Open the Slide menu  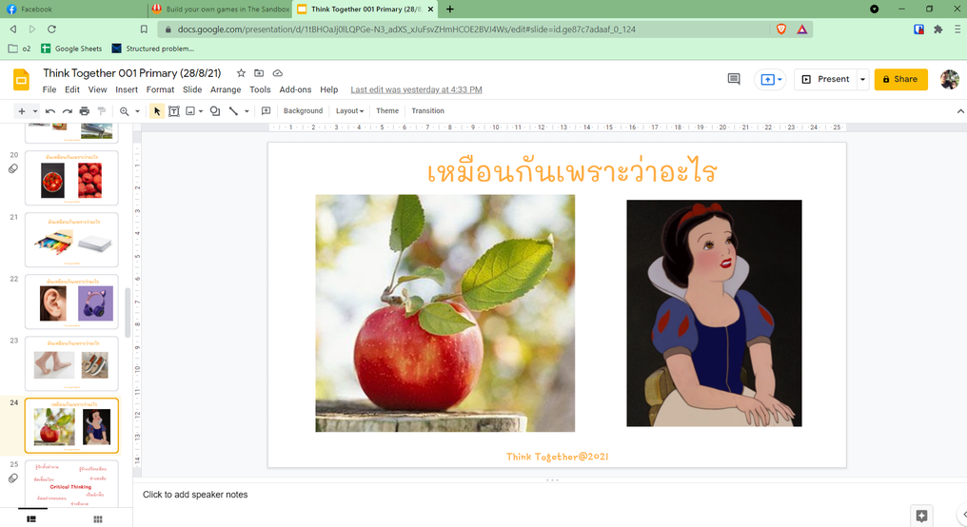[192, 89]
